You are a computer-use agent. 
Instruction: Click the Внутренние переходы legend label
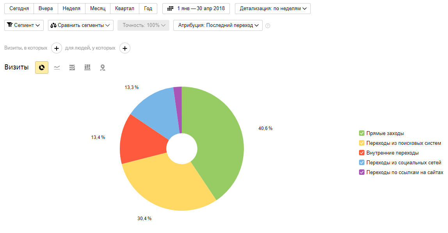tap(393, 153)
